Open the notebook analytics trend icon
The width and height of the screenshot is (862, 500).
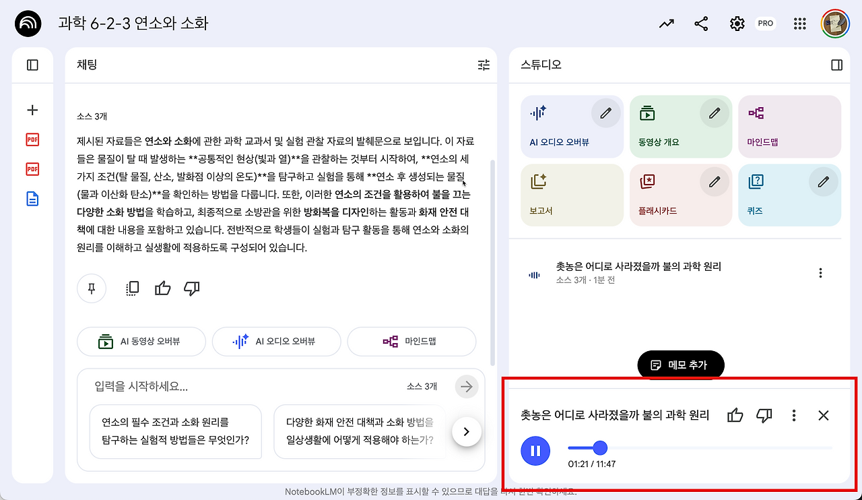coord(667,24)
